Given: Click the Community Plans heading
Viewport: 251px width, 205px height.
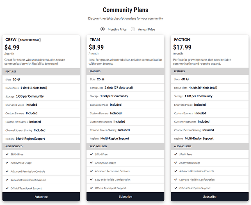Looking at the screenshot, I should coord(125,10).
